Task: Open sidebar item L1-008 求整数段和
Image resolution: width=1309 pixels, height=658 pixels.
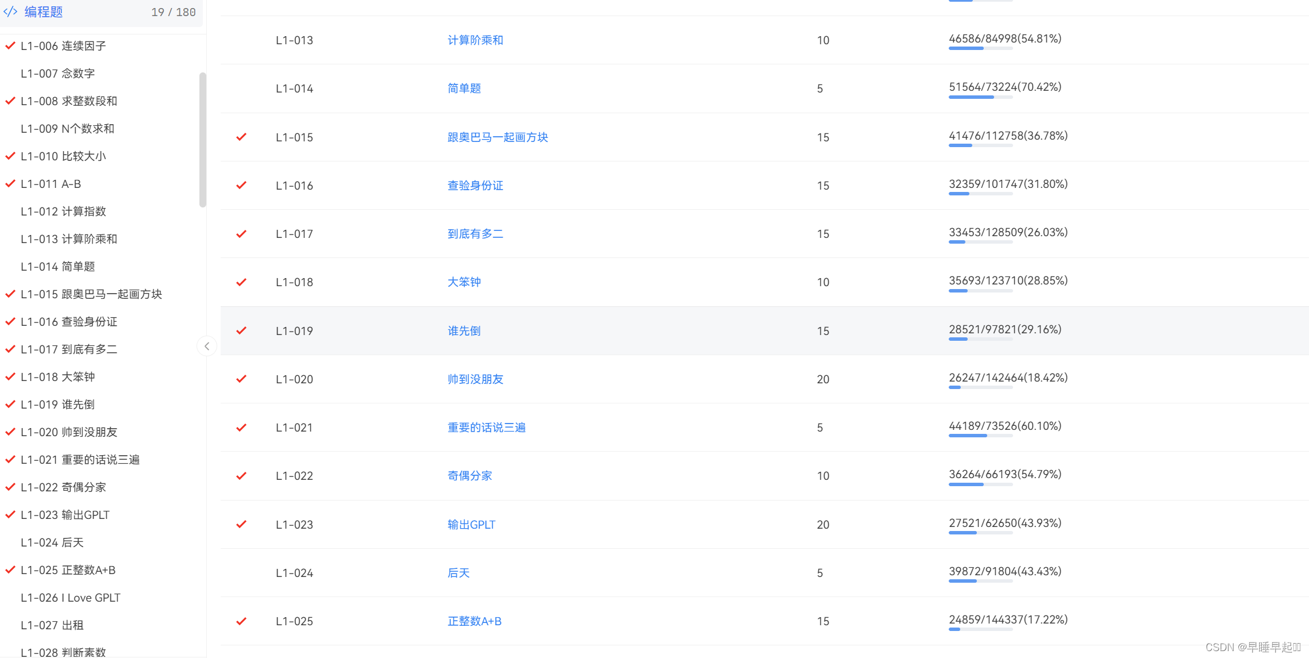Action: click(x=69, y=101)
